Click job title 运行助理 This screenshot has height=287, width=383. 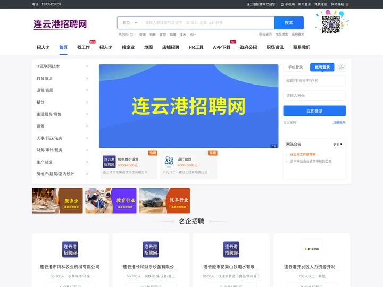pyautogui.click(x=185, y=159)
